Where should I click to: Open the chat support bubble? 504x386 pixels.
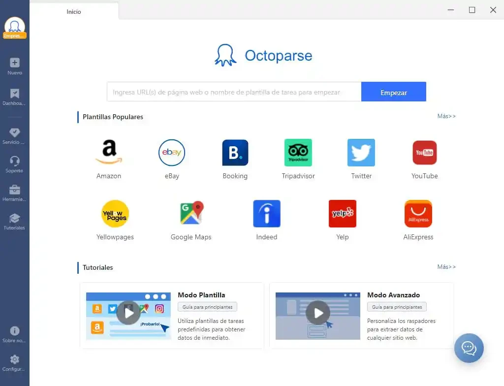[469, 348]
